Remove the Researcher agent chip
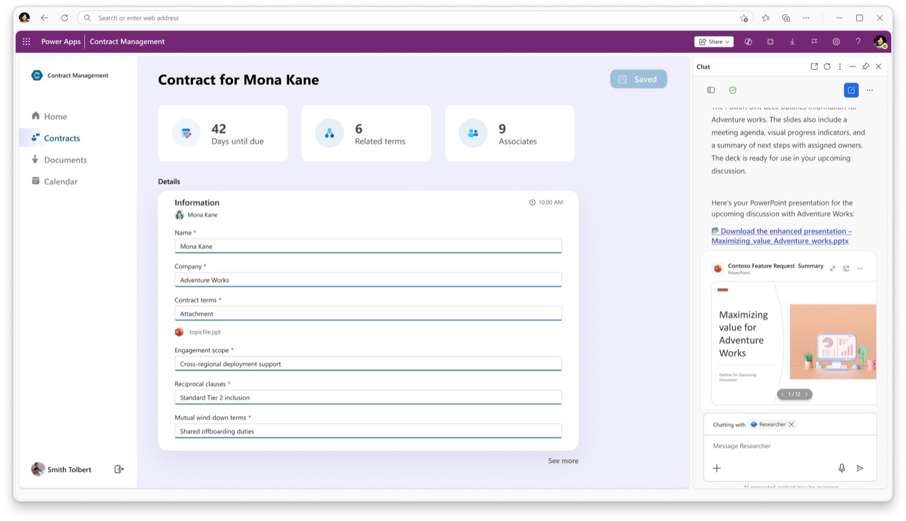This screenshot has width=906, height=521. (x=791, y=425)
